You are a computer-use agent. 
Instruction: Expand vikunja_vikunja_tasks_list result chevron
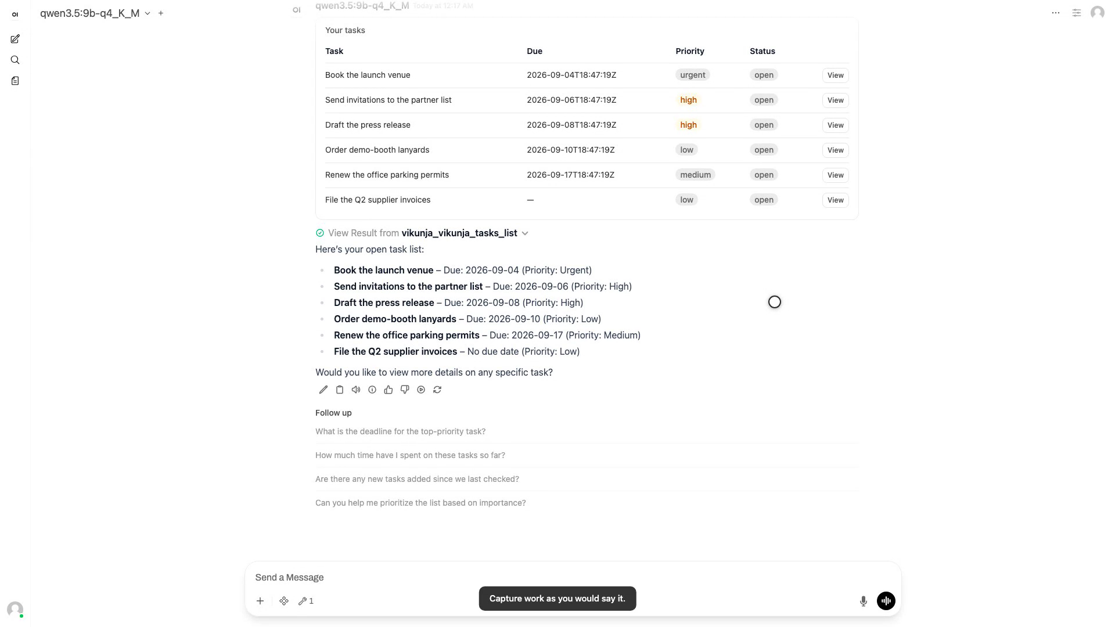tap(525, 233)
